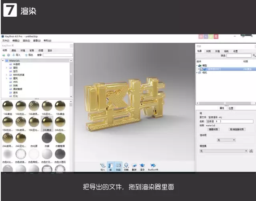Select the 宝石 gemstones folder
This screenshot has height=201, width=256.
(x=15, y=71)
